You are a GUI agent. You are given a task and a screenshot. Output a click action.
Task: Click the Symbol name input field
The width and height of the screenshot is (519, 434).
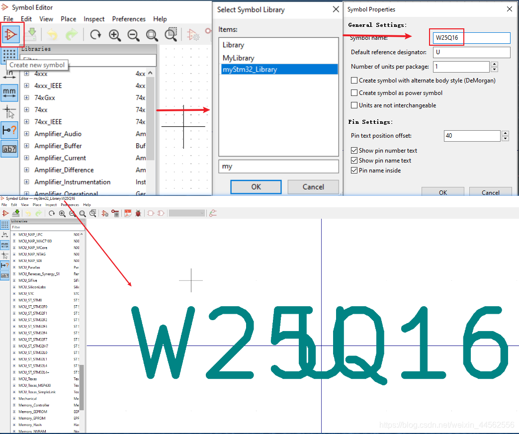(472, 38)
